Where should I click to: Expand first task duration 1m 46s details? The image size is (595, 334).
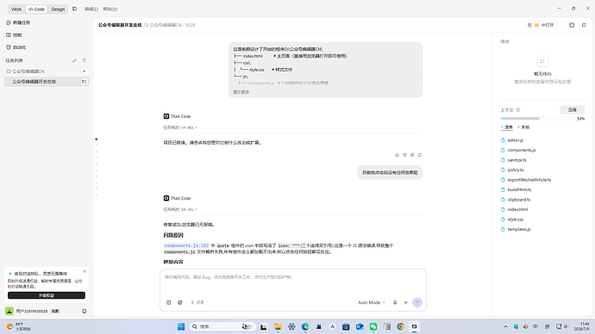click(x=180, y=127)
